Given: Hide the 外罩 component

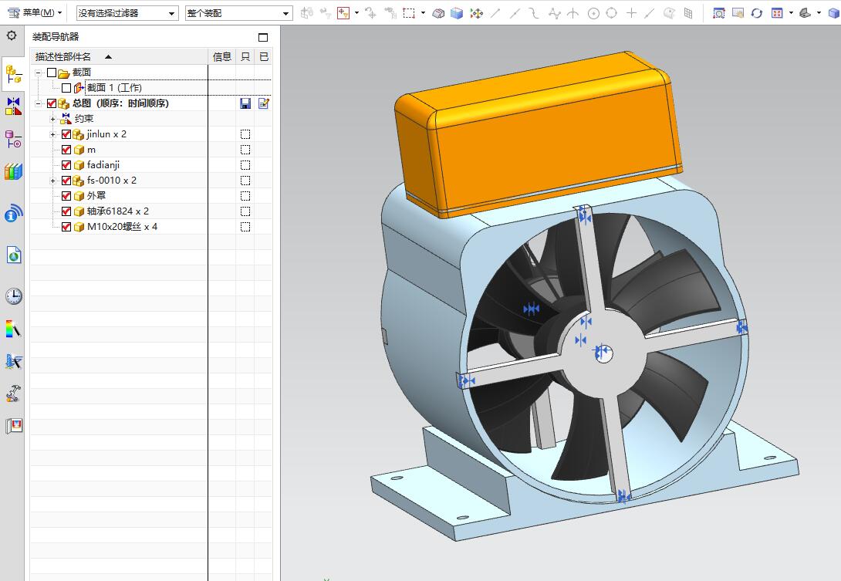Looking at the screenshot, I should [66, 196].
